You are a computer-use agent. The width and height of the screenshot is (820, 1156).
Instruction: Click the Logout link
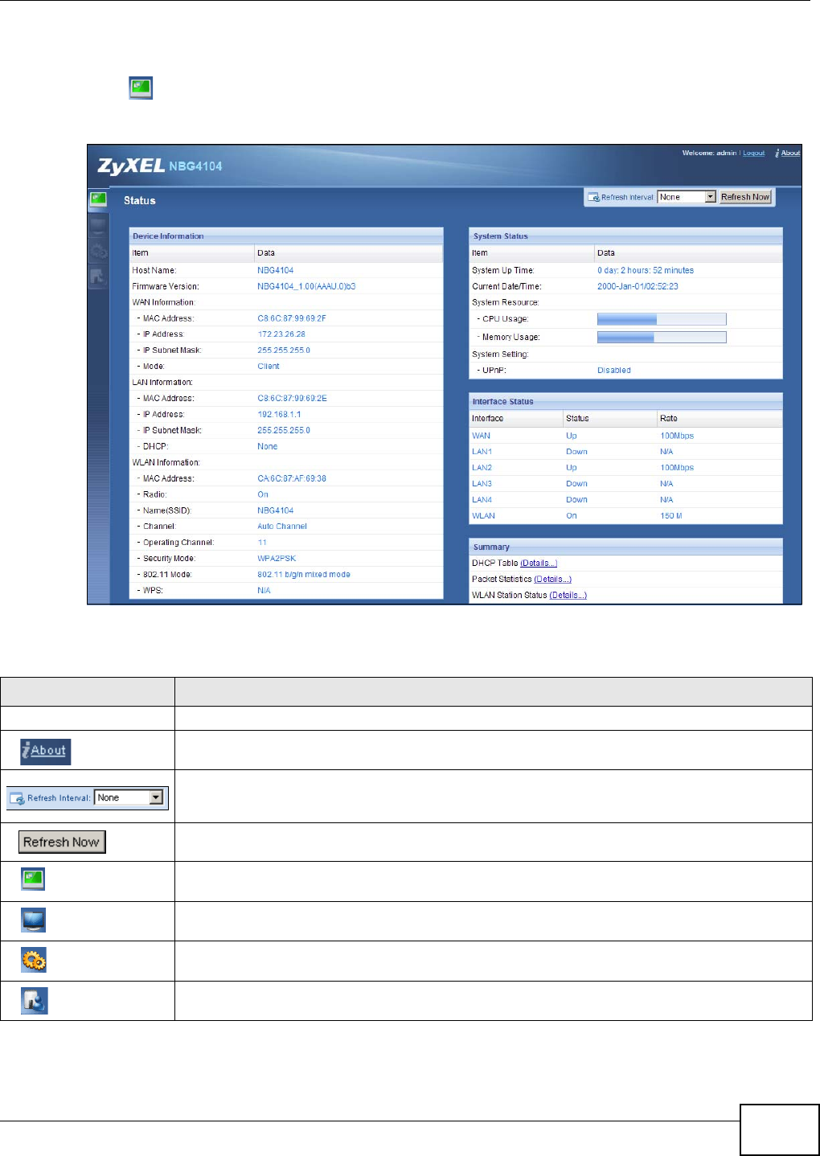(753, 153)
